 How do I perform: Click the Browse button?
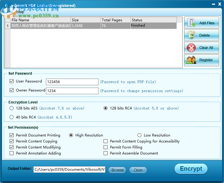click(x=117, y=170)
